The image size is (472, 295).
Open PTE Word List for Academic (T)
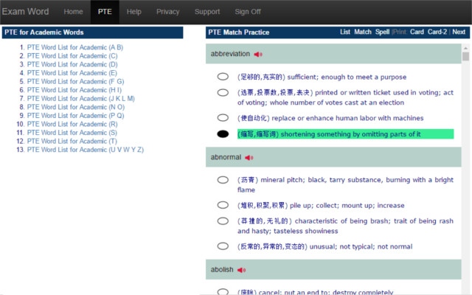click(72, 141)
